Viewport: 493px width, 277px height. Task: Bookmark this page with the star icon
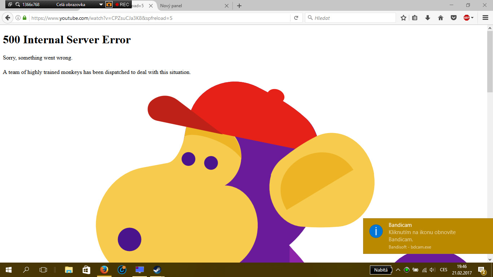click(403, 18)
